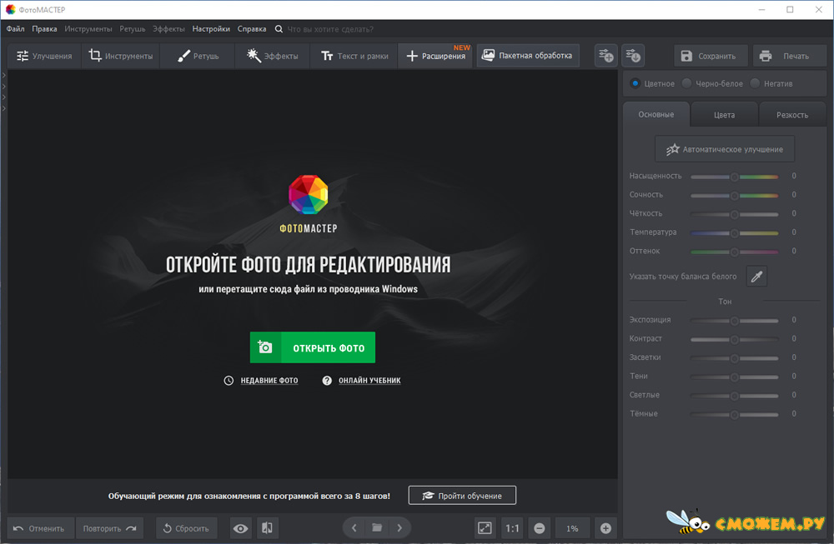Click the Оттенок slider handle
834x544 pixels.
[735, 252]
